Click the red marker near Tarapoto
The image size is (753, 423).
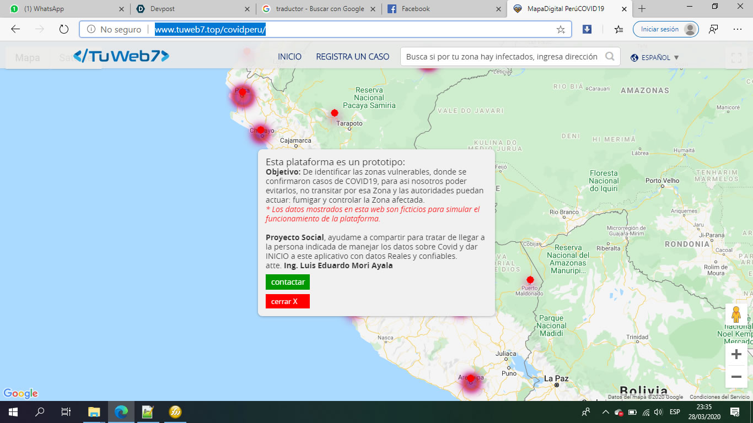(335, 113)
